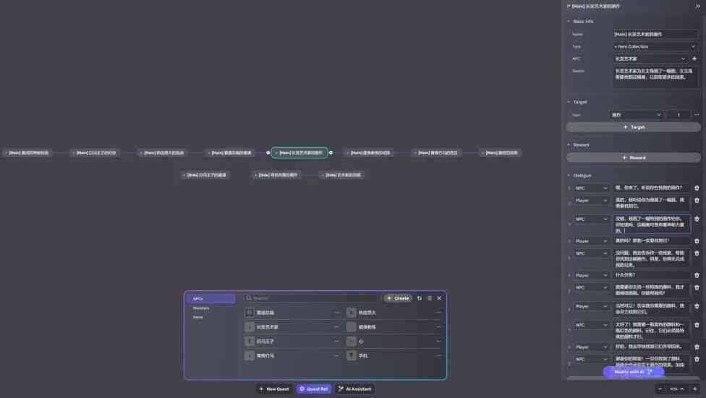Change speaker of the first dialogue row
Viewport: 706px width, 398px height.
(x=591, y=188)
